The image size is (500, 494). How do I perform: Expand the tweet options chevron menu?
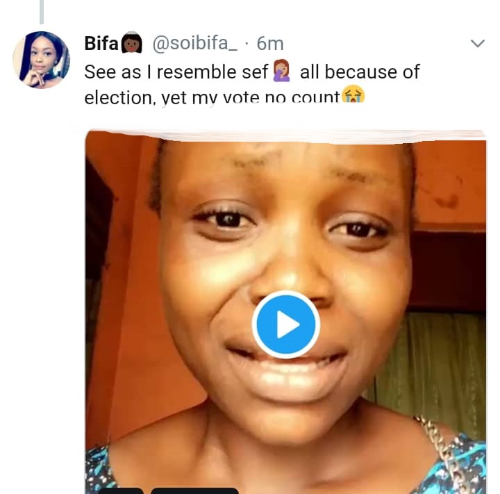point(478,44)
